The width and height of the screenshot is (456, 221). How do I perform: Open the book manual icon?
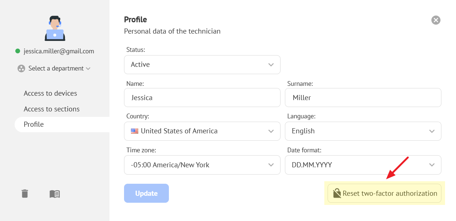55,194
